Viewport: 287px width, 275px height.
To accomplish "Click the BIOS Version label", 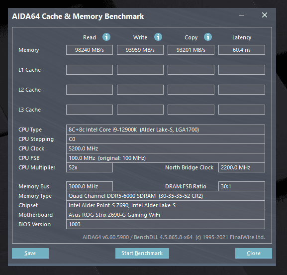I will [35, 224].
